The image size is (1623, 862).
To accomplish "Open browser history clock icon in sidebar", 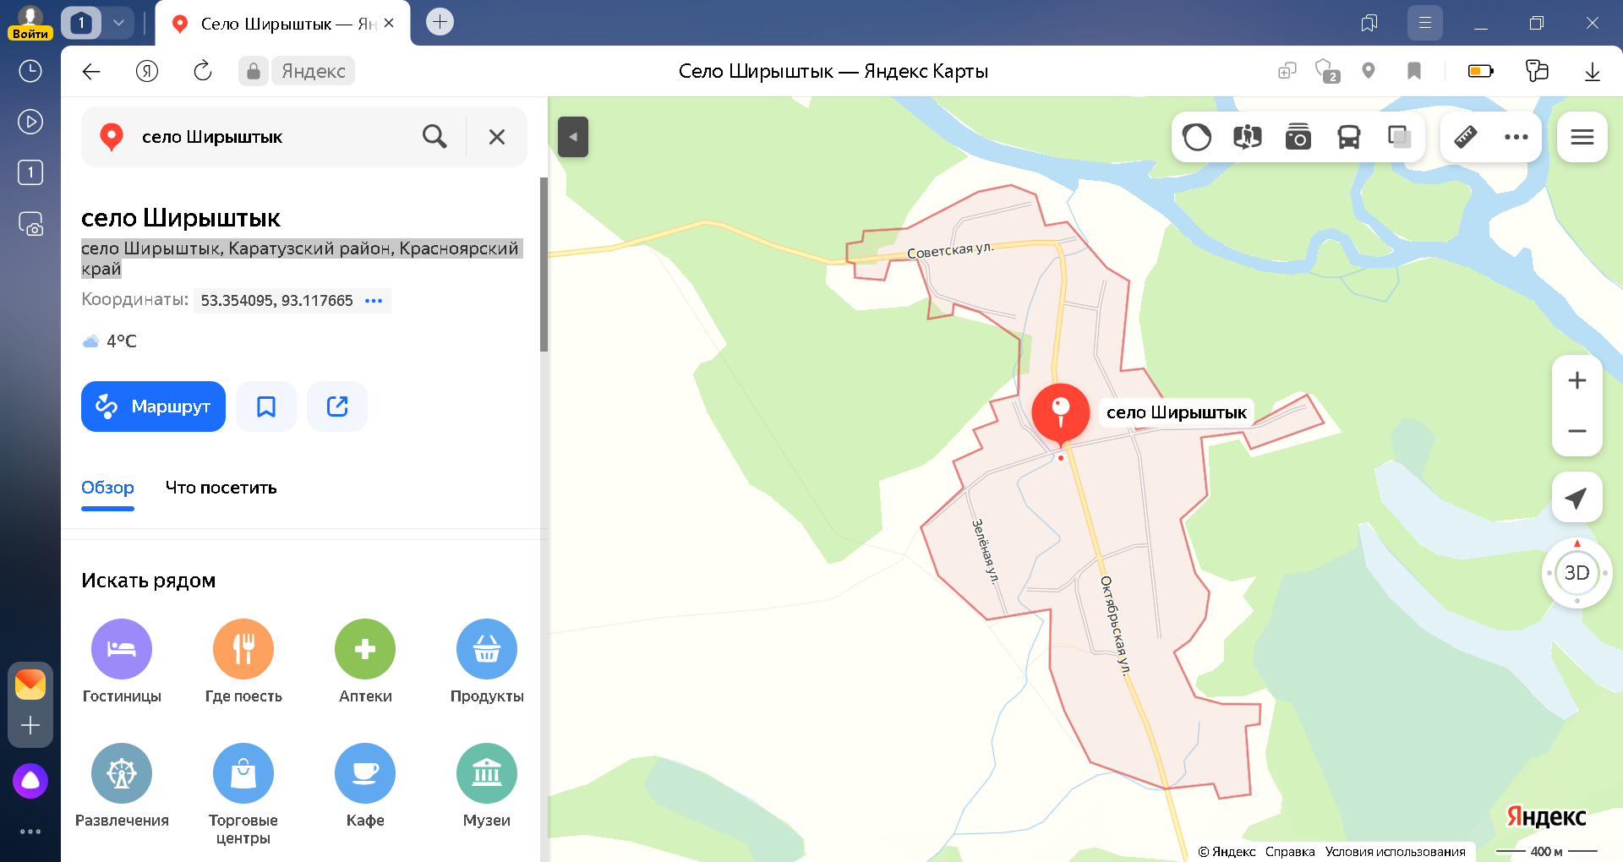I will coord(30,71).
